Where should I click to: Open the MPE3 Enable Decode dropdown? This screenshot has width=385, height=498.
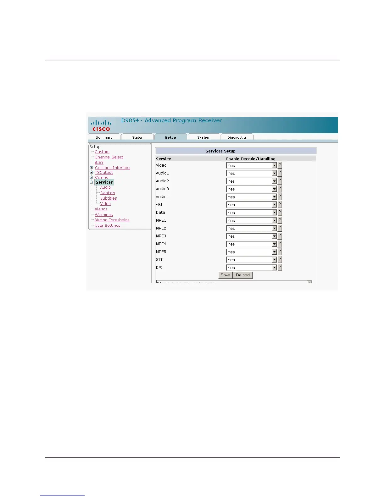click(251, 236)
